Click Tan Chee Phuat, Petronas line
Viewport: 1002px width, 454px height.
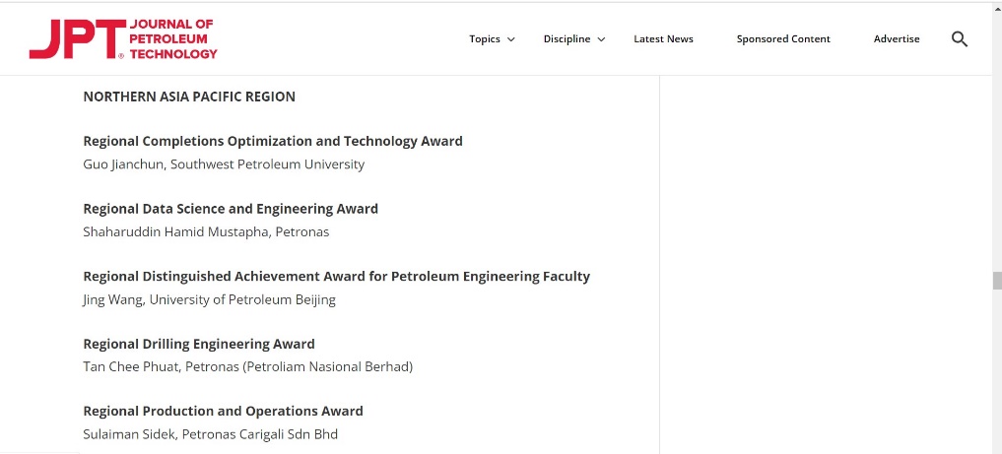pos(248,367)
